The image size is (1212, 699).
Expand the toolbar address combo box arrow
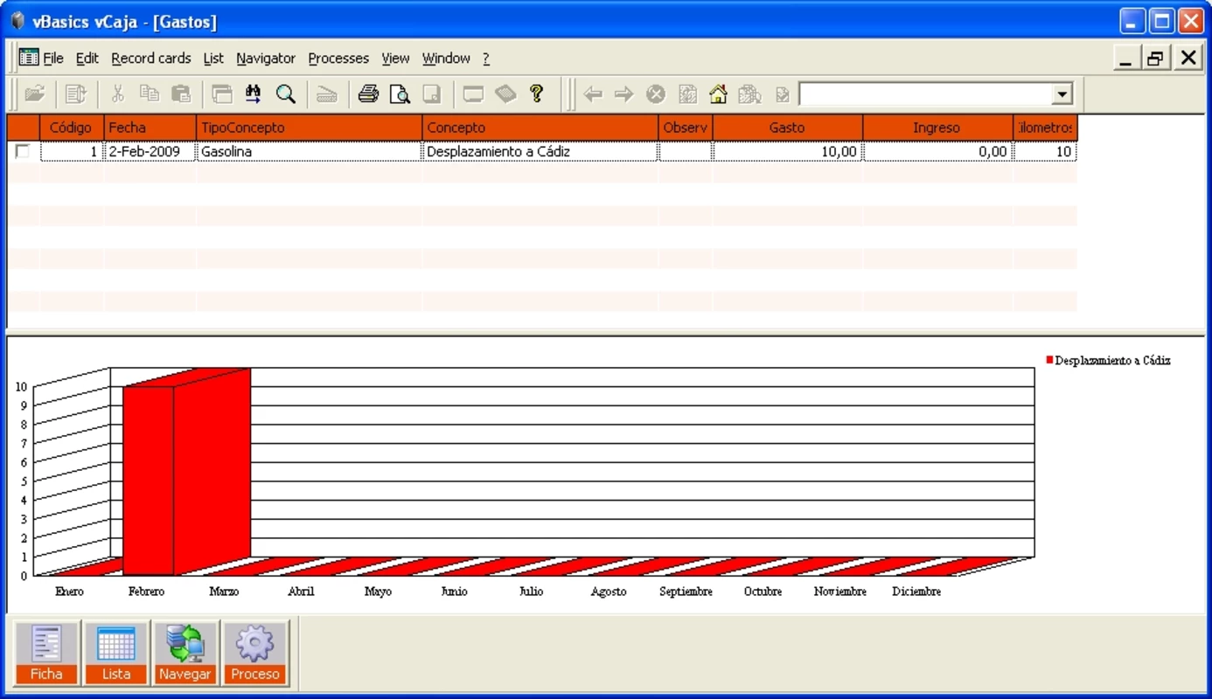coord(1062,94)
